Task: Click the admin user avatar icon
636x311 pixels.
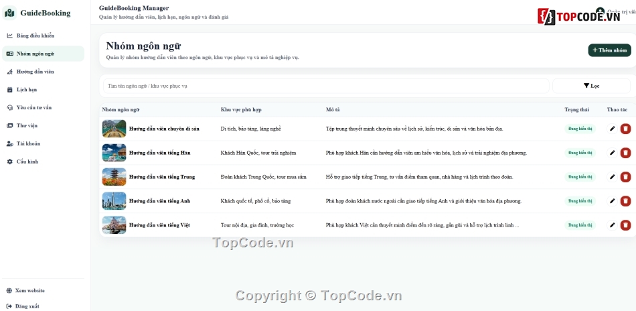Action: point(601,11)
